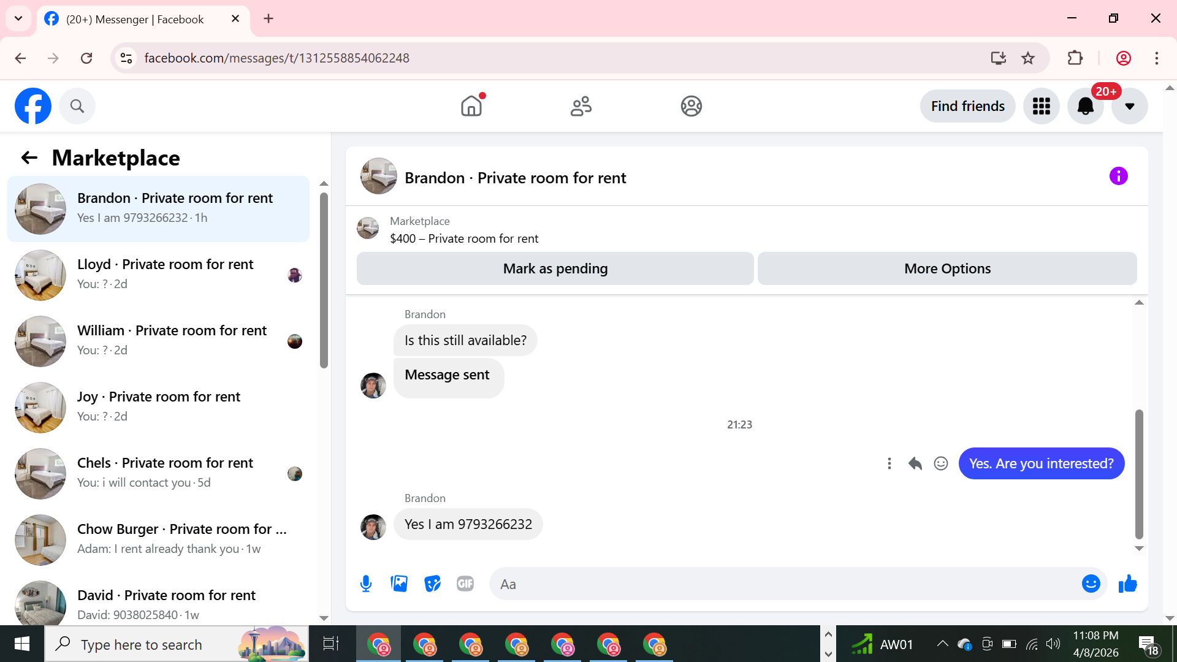This screenshot has height=662, width=1177.
Task: React to the sent message with emoji
Action: [941, 463]
